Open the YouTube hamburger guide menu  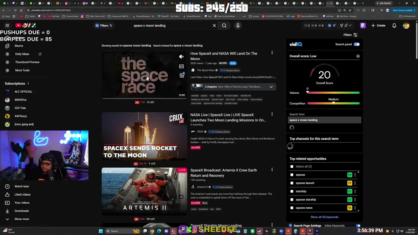pos(7,25)
